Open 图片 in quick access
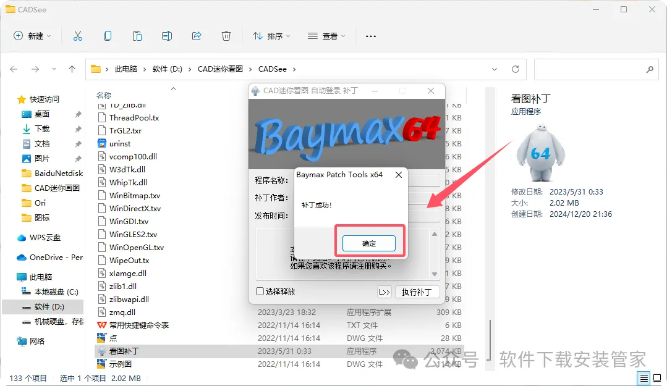Viewport: 667px width, 386px height. click(x=42, y=159)
